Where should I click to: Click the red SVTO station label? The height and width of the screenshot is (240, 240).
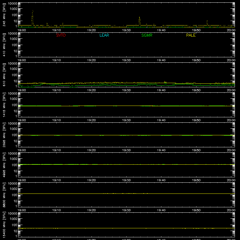click(61, 35)
